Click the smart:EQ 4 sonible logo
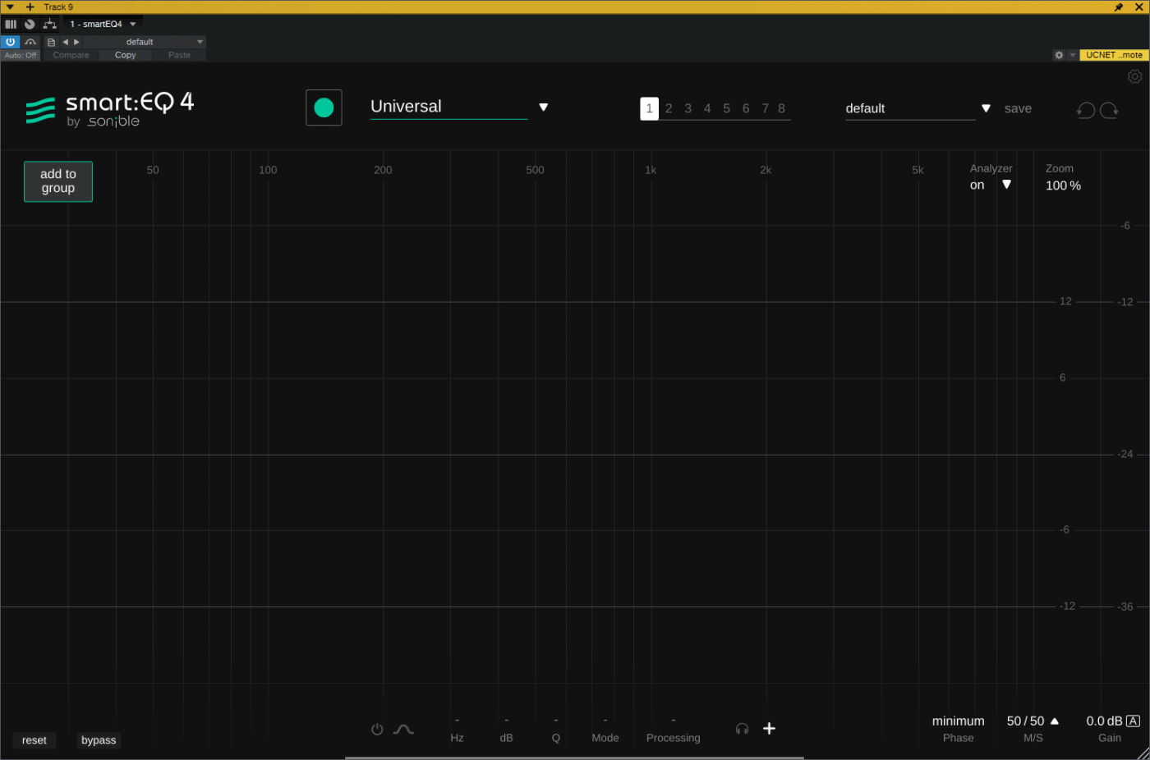This screenshot has width=1150, height=760. point(109,110)
